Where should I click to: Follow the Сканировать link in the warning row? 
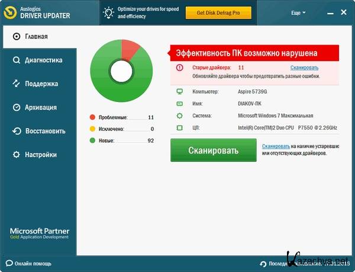coord(304,68)
